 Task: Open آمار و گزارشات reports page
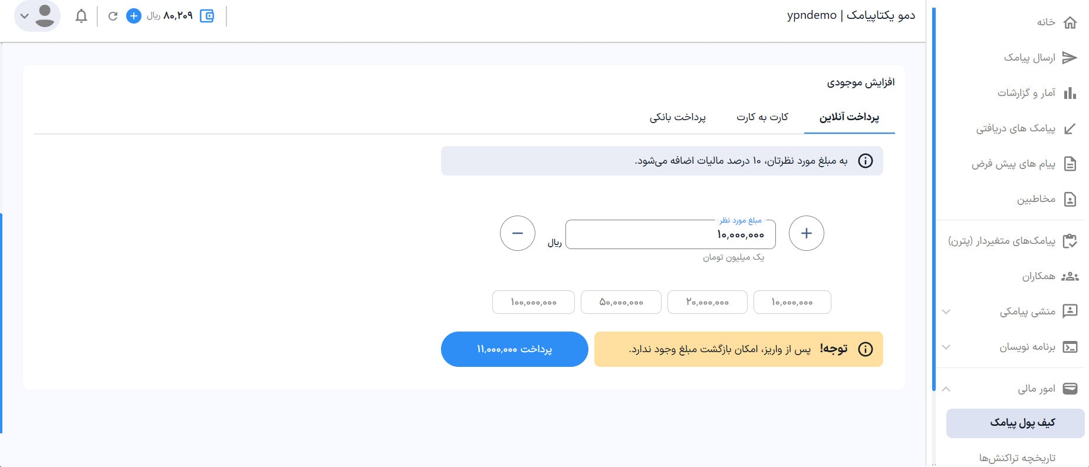pos(1037,93)
